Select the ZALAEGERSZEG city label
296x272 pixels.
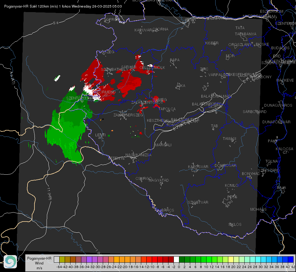pyautogui.click(x=128, y=115)
